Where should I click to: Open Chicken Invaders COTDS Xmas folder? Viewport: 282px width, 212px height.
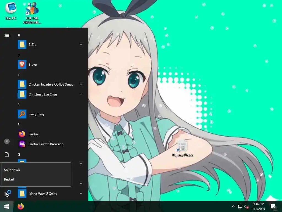point(50,84)
